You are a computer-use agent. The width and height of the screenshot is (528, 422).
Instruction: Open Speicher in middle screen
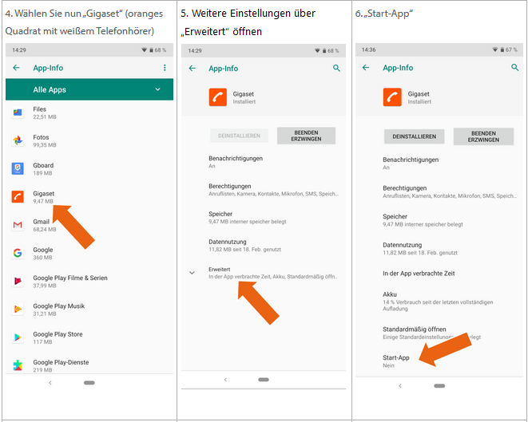264,218
